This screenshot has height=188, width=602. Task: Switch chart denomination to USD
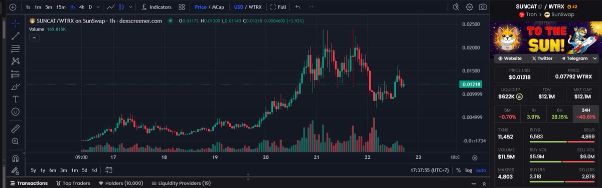(238, 7)
